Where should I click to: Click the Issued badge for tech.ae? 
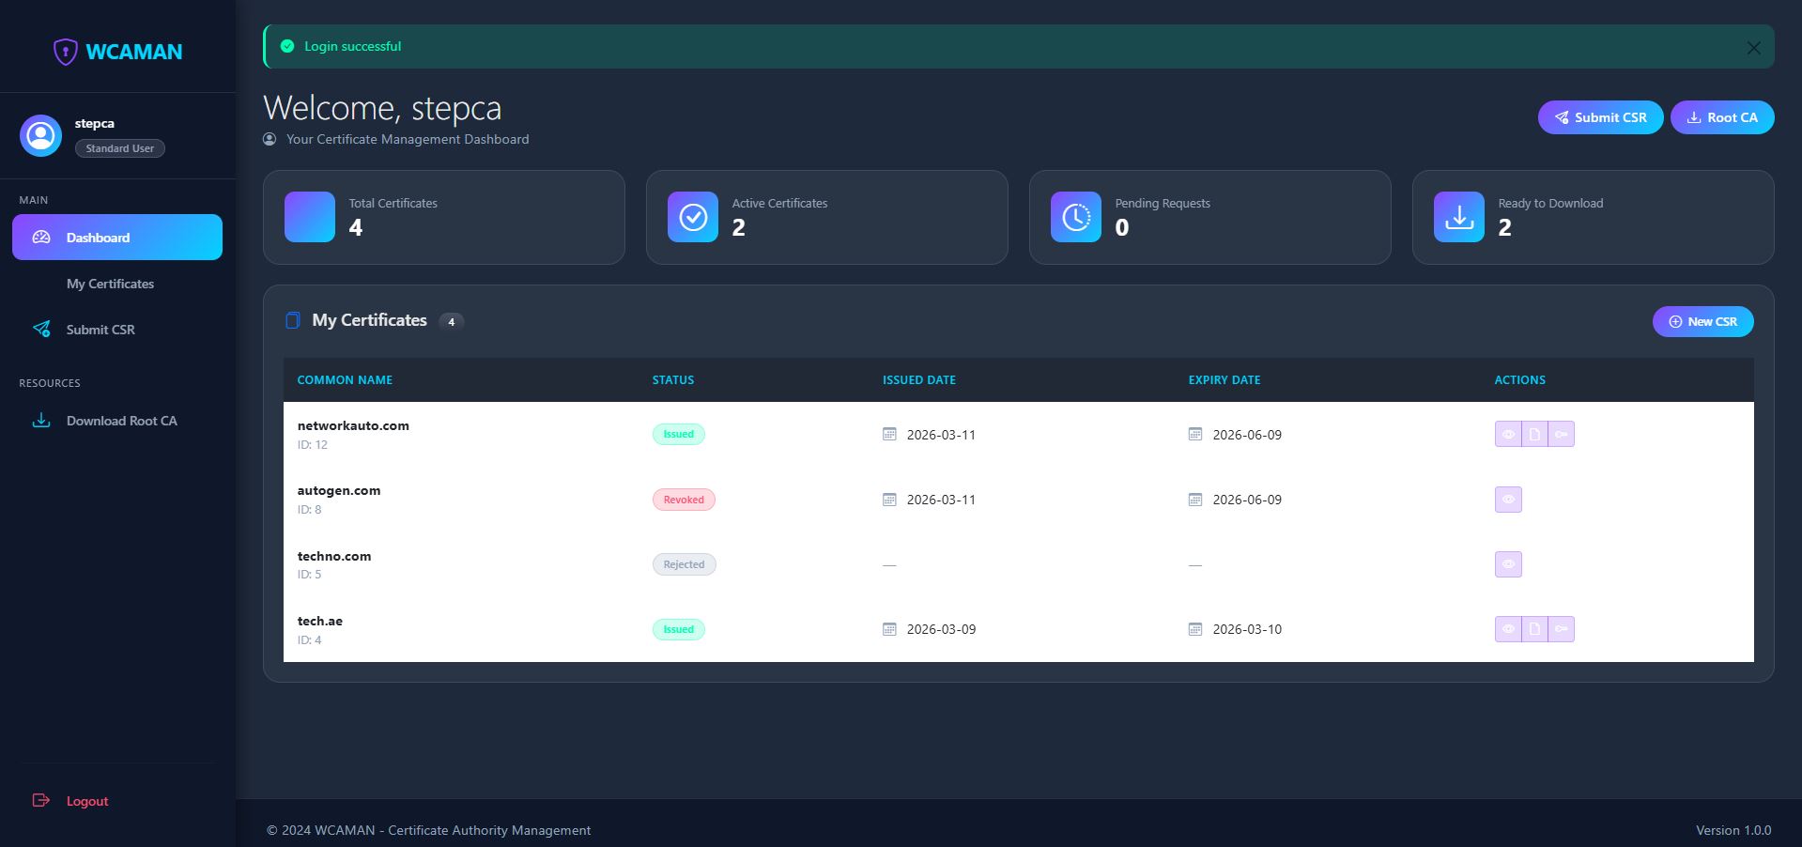pyautogui.click(x=679, y=629)
